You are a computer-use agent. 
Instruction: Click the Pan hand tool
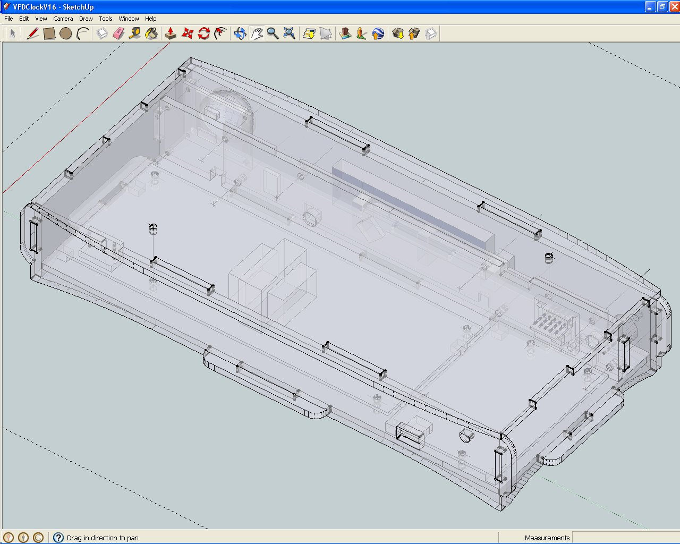click(257, 34)
